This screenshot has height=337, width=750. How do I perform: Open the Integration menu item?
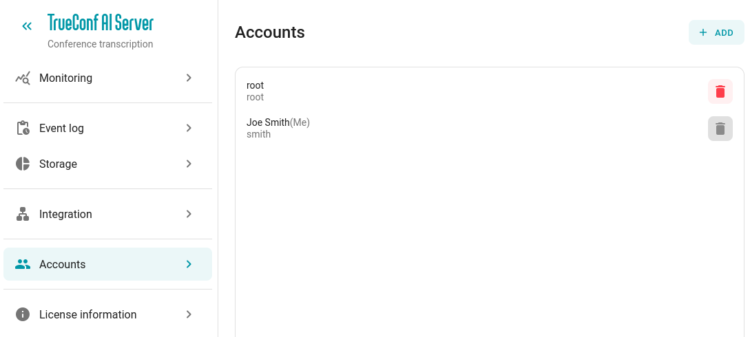click(107, 214)
